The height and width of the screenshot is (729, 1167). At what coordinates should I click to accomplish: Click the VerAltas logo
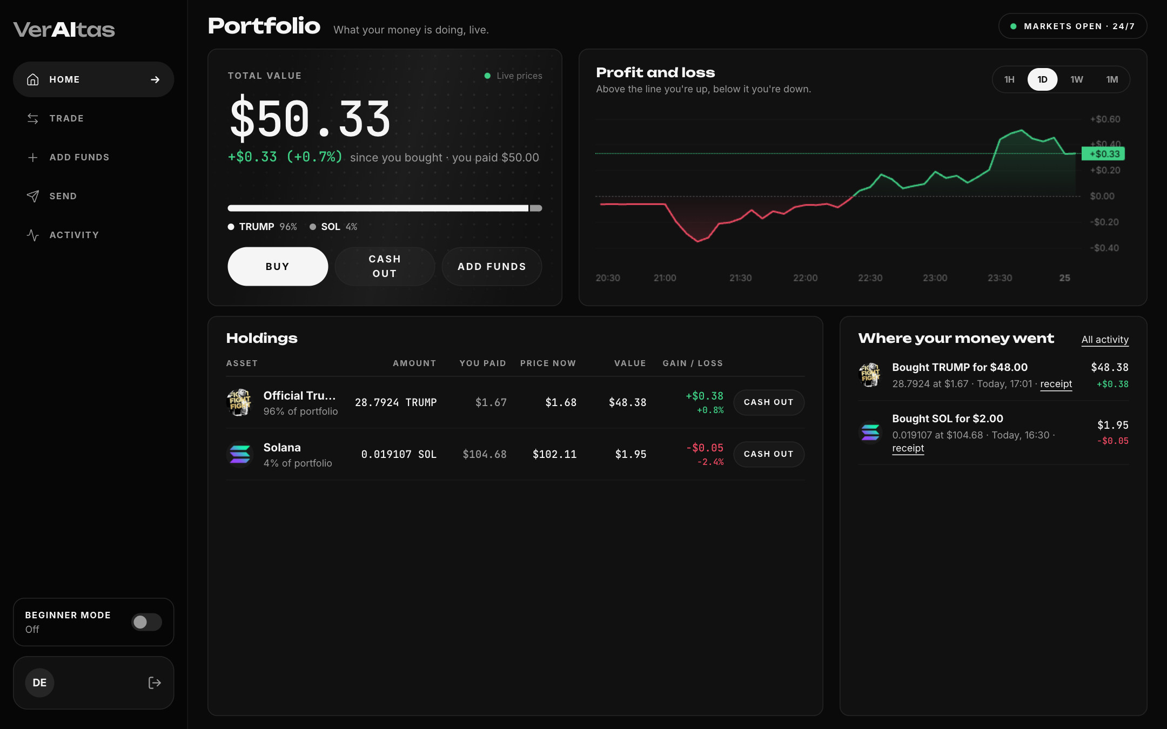coord(64,29)
